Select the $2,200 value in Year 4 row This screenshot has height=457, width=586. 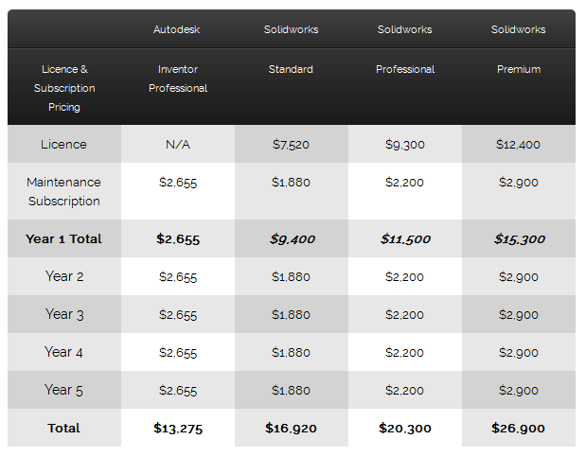click(404, 352)
